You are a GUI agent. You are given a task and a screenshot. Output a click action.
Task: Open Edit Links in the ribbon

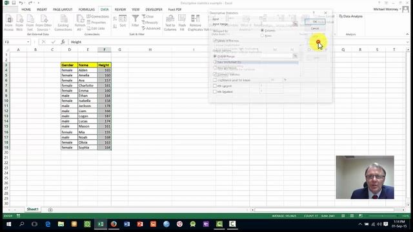coord(96,28)
